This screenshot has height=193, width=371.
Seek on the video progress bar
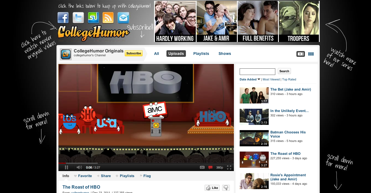tap(146, 163)
